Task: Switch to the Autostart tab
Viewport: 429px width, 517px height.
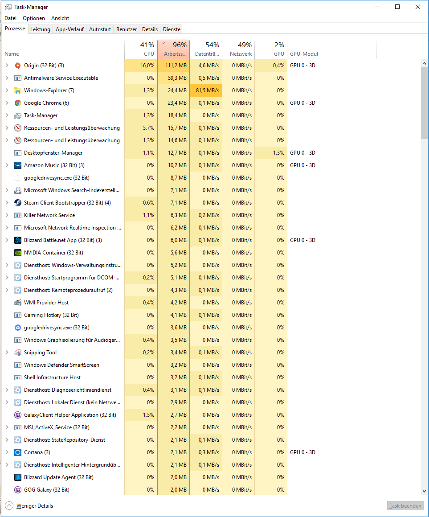Action: pyautogui.click(x=100, y=29)
